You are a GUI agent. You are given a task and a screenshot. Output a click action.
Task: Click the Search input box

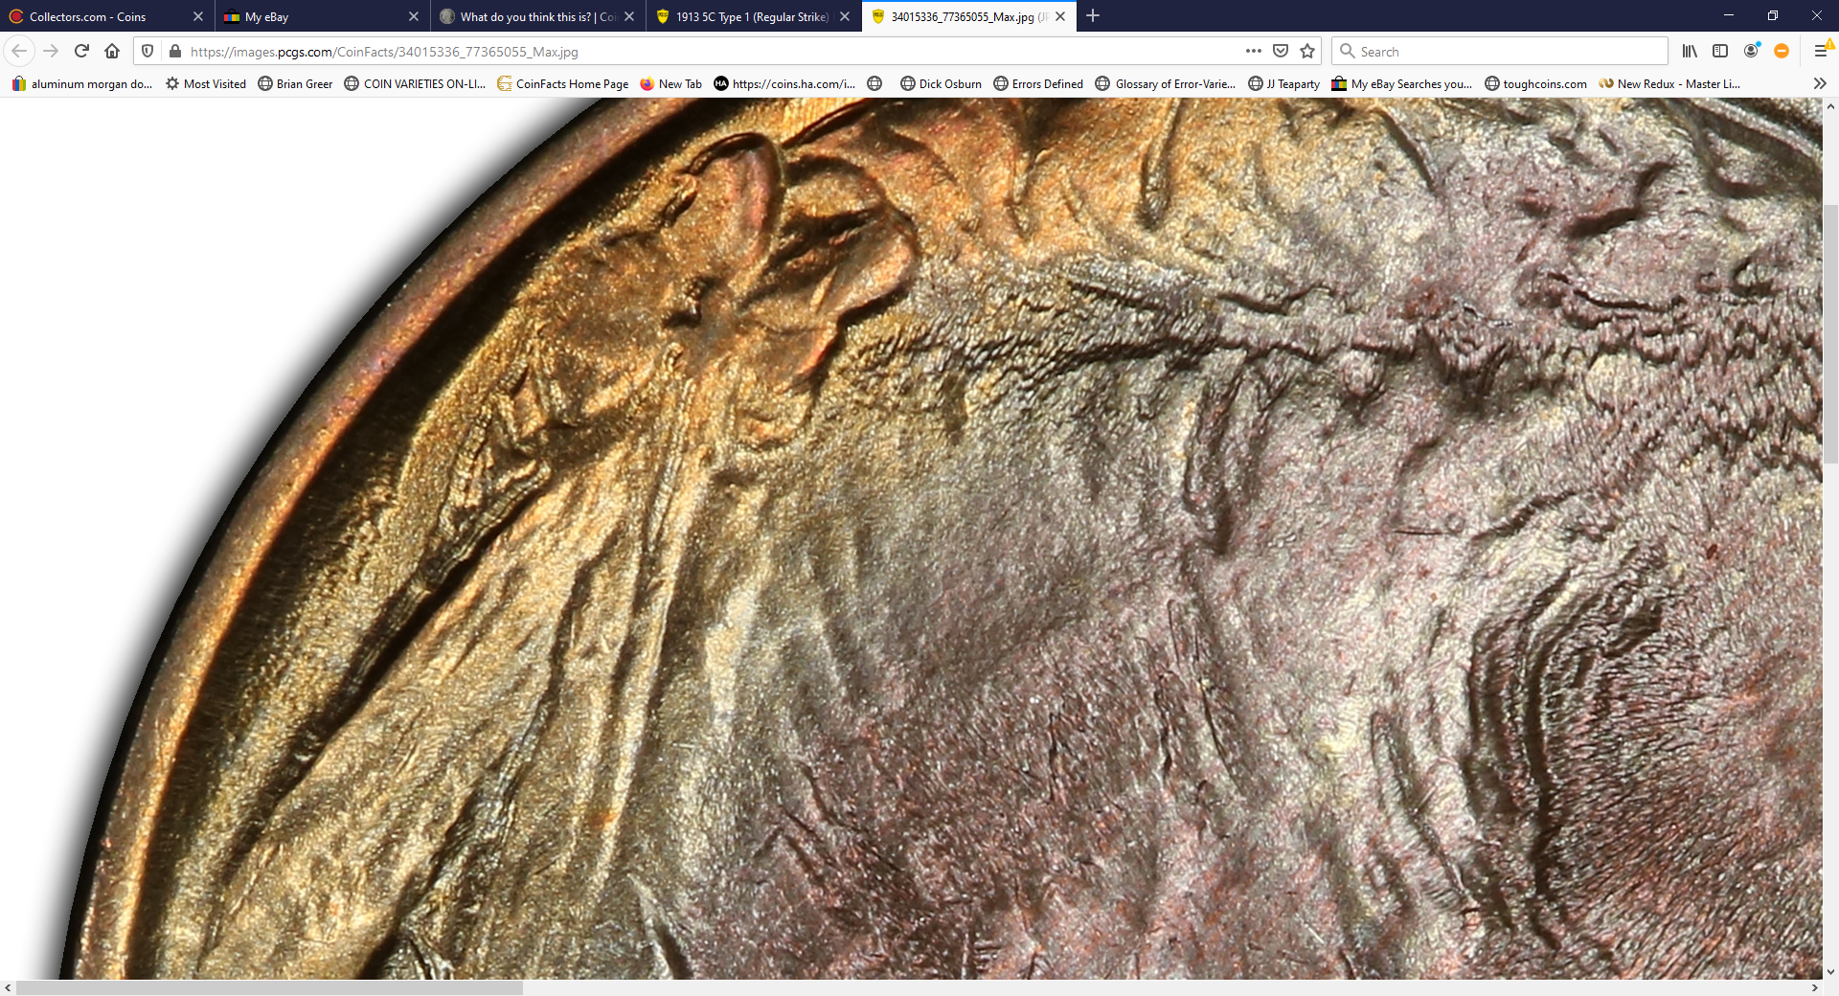(x=1500, y=52)
